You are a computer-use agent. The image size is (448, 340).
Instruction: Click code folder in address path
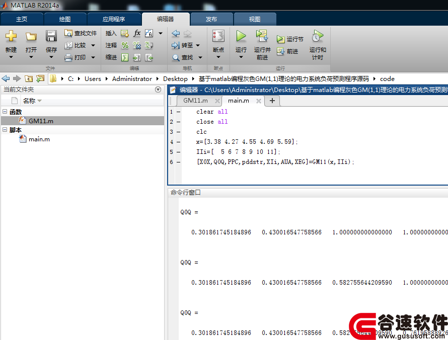click(x=387, y=79)
